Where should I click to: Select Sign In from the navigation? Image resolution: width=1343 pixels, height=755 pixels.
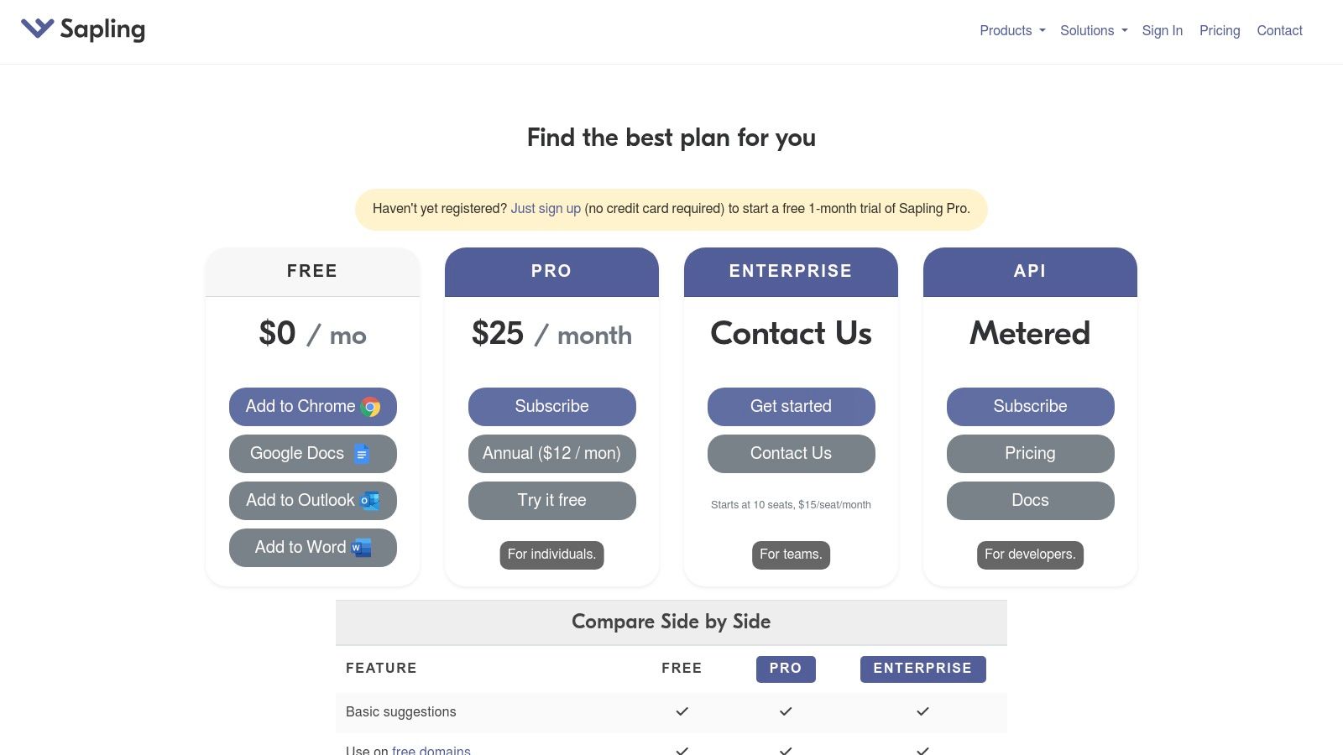pyautogui.click(x=1162, y=30)
